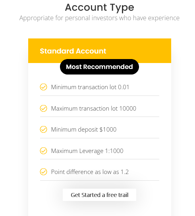Select the Minimum deposit $1000 text
The height and width of the screenshot is (216, 195).
[x=84, y=130]
